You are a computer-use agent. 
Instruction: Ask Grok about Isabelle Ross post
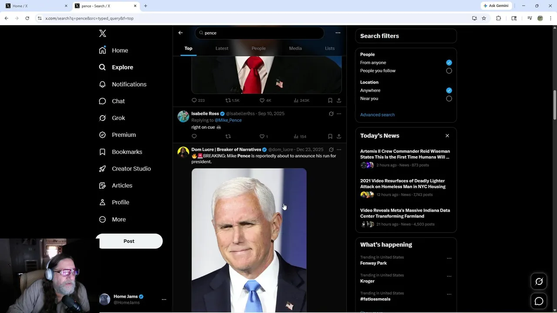331,114
